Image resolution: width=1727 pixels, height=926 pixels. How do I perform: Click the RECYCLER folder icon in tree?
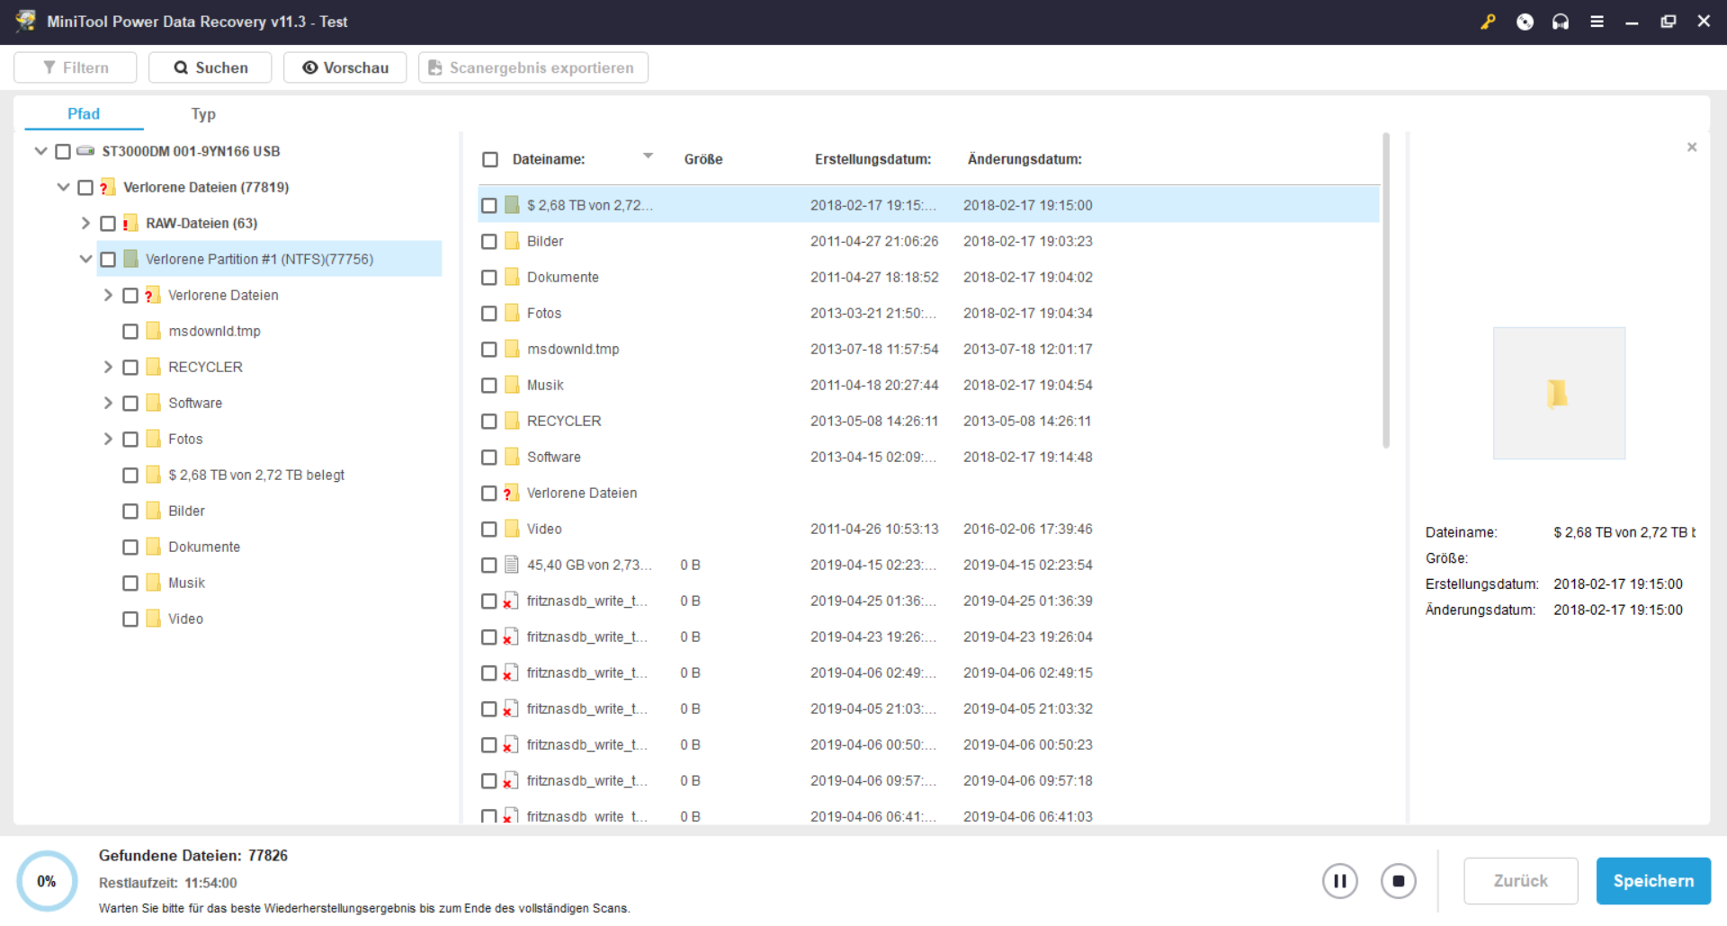point(153,367)
